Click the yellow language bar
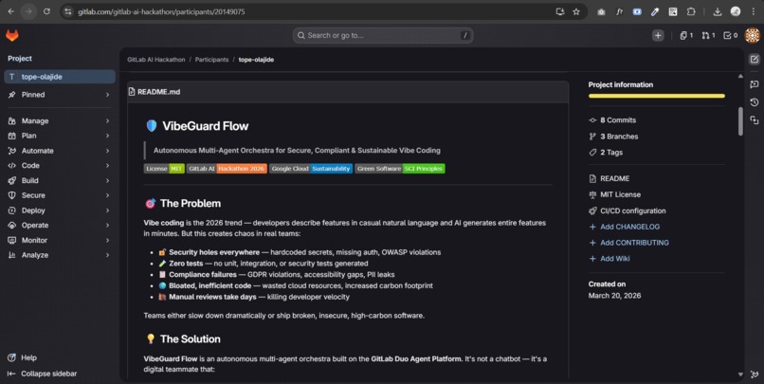The image size is (764, 384). tap(656, 96)
